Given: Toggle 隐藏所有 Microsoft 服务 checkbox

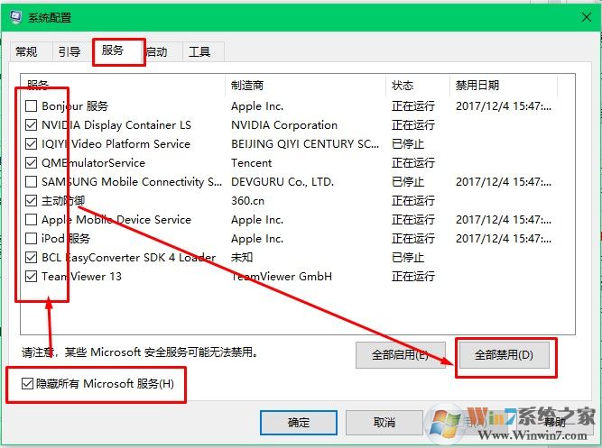Looking at the screenshot, I should click(27, 383).
